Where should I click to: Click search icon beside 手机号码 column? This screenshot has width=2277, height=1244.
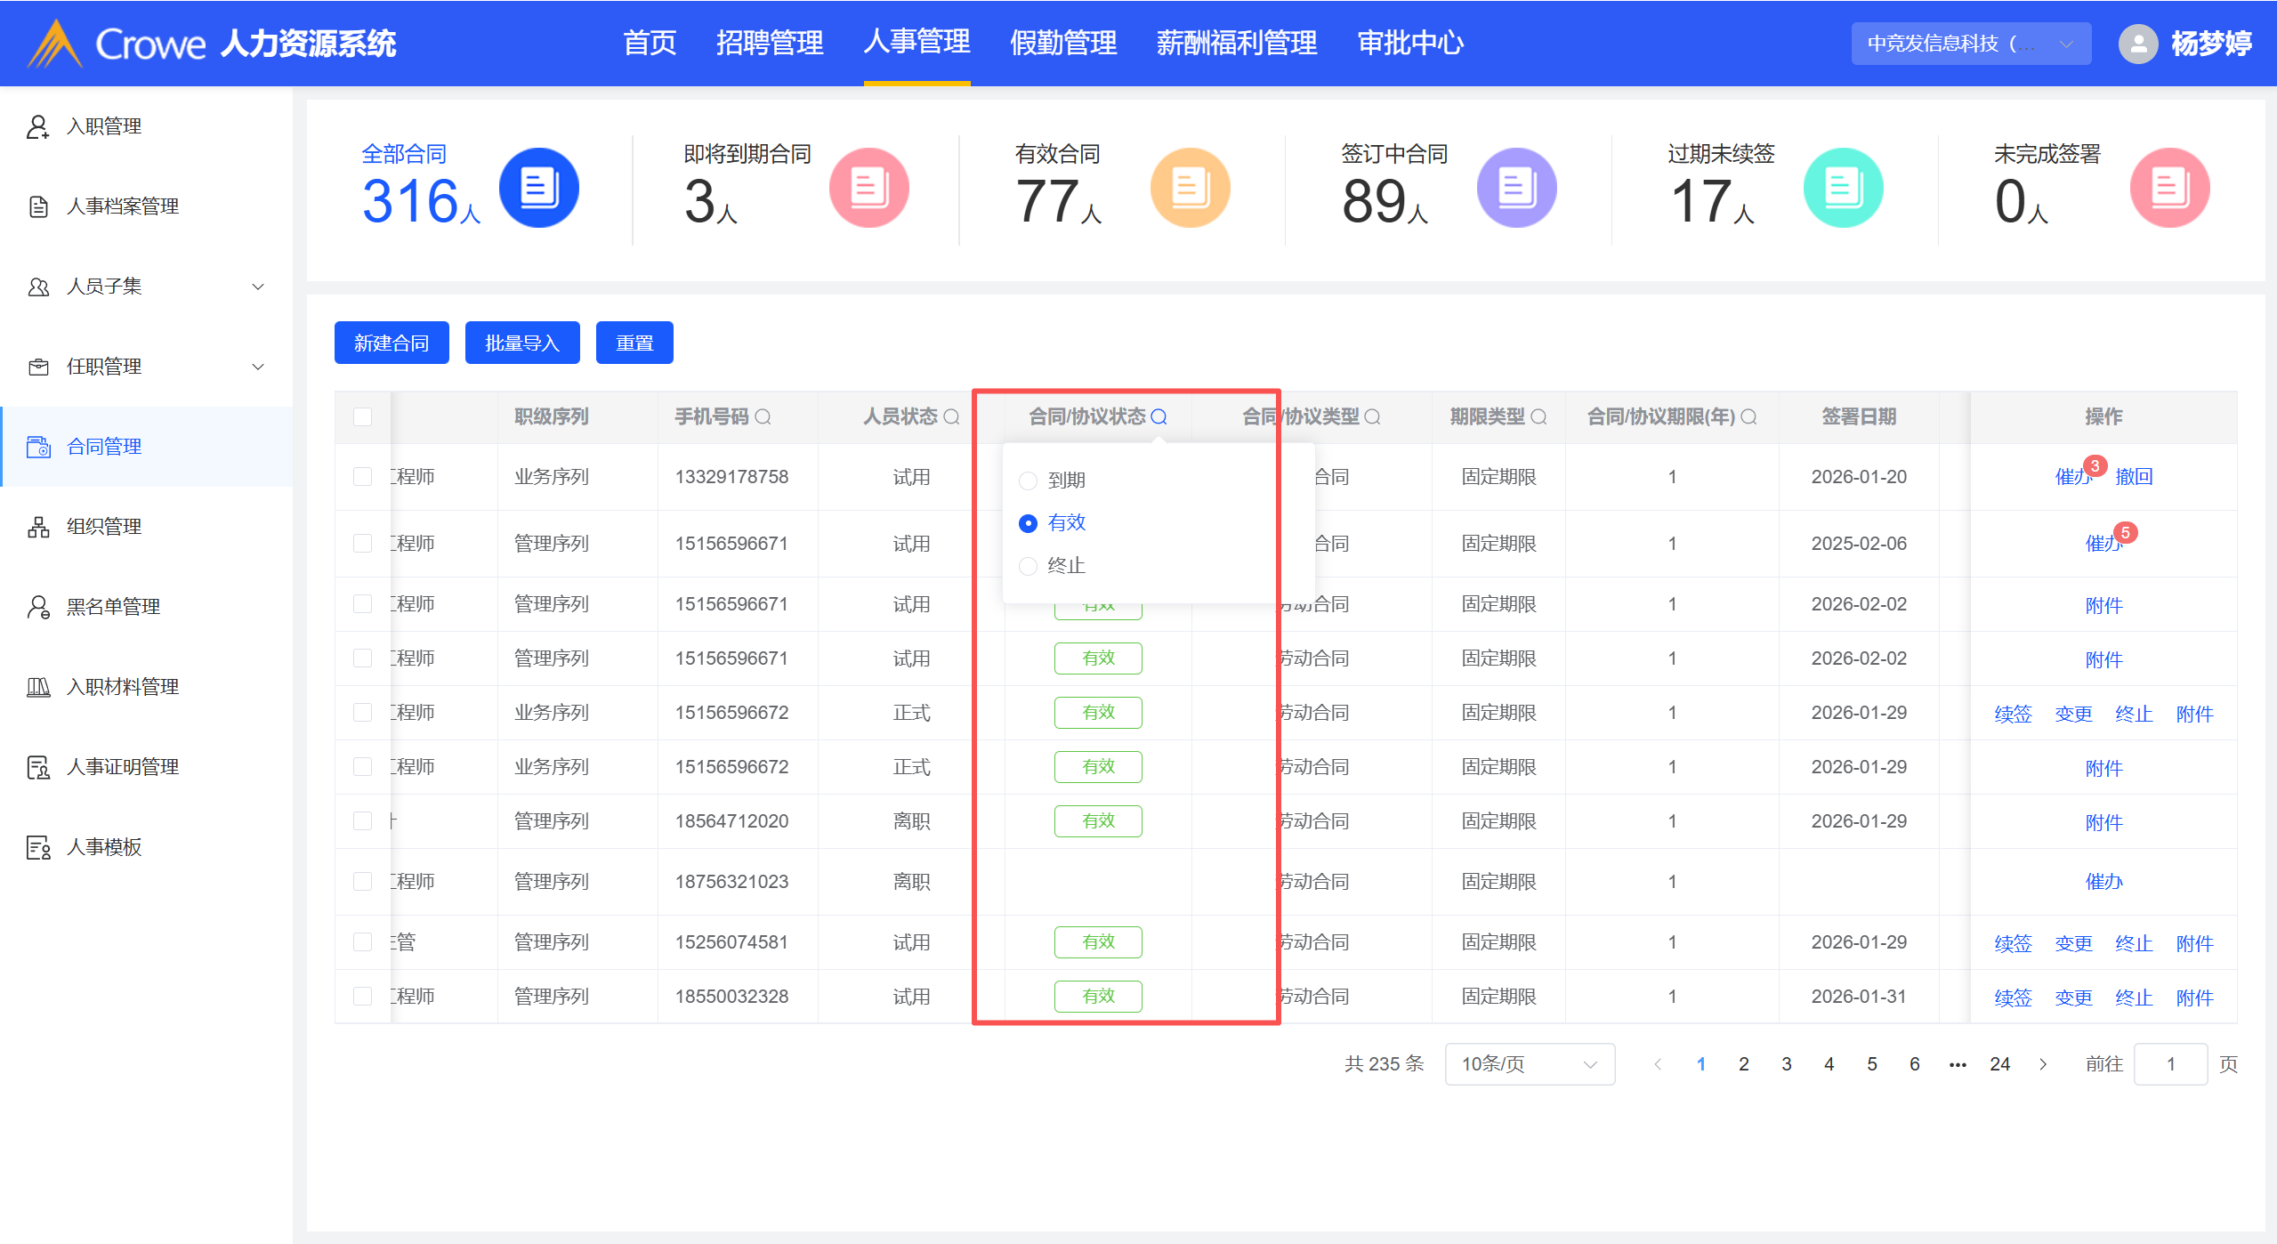(x=763, y=416)
